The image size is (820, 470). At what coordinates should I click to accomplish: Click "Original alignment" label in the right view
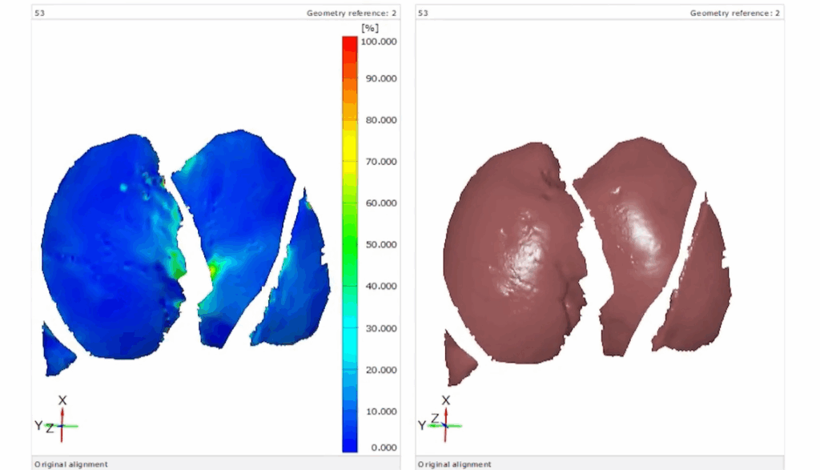click(x=455, y=464)
